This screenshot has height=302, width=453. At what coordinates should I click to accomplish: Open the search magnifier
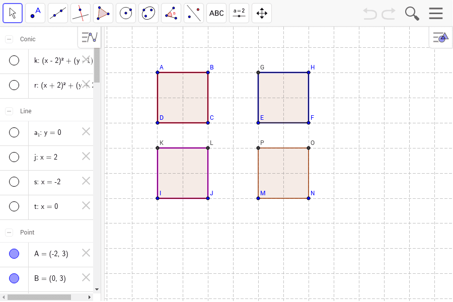(412, 13)
